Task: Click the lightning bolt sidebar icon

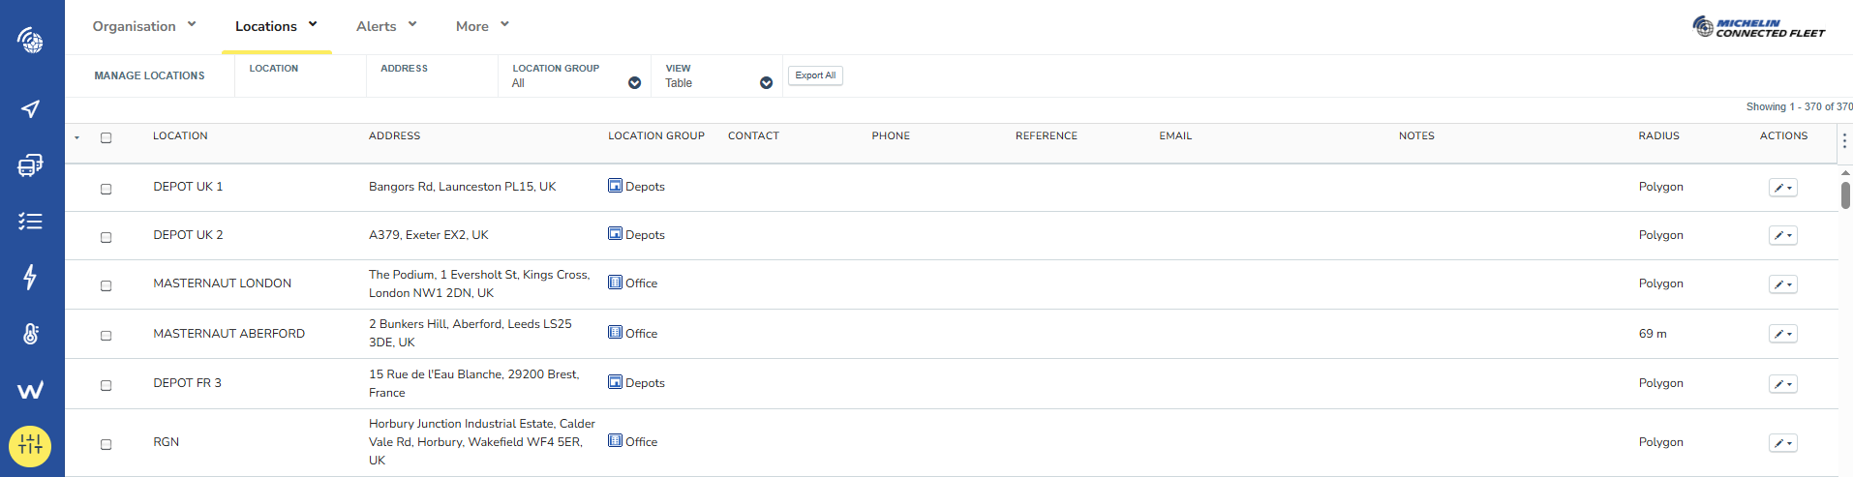Action: (31, 278)
